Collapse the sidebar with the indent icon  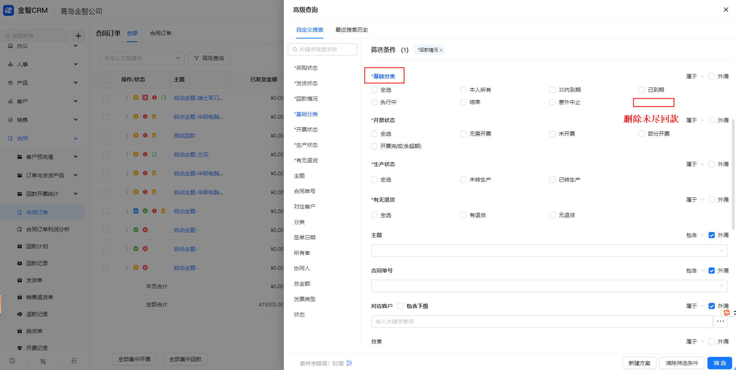74,361
